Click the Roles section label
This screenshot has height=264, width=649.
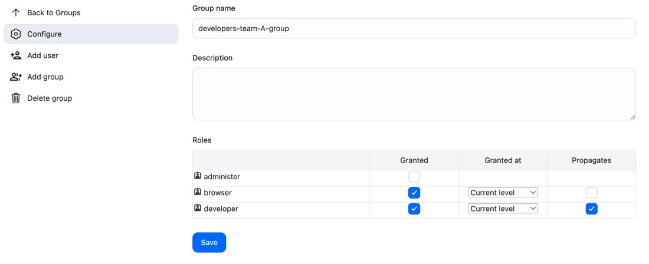202,140
